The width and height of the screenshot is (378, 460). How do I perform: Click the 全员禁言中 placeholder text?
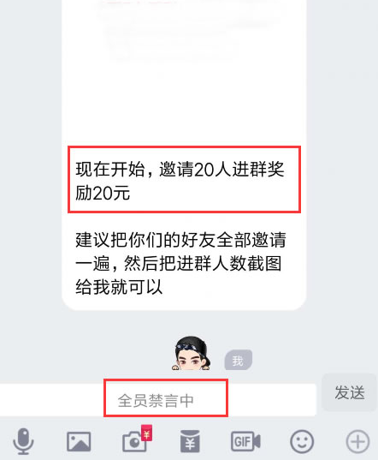click(156, 401)
